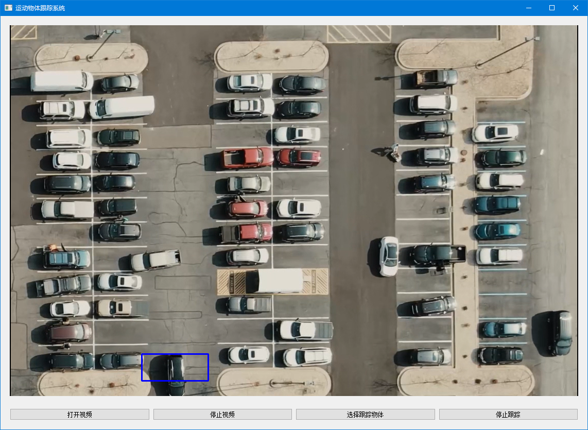Click inside the blue tracking rectangle

pos(175,367)
